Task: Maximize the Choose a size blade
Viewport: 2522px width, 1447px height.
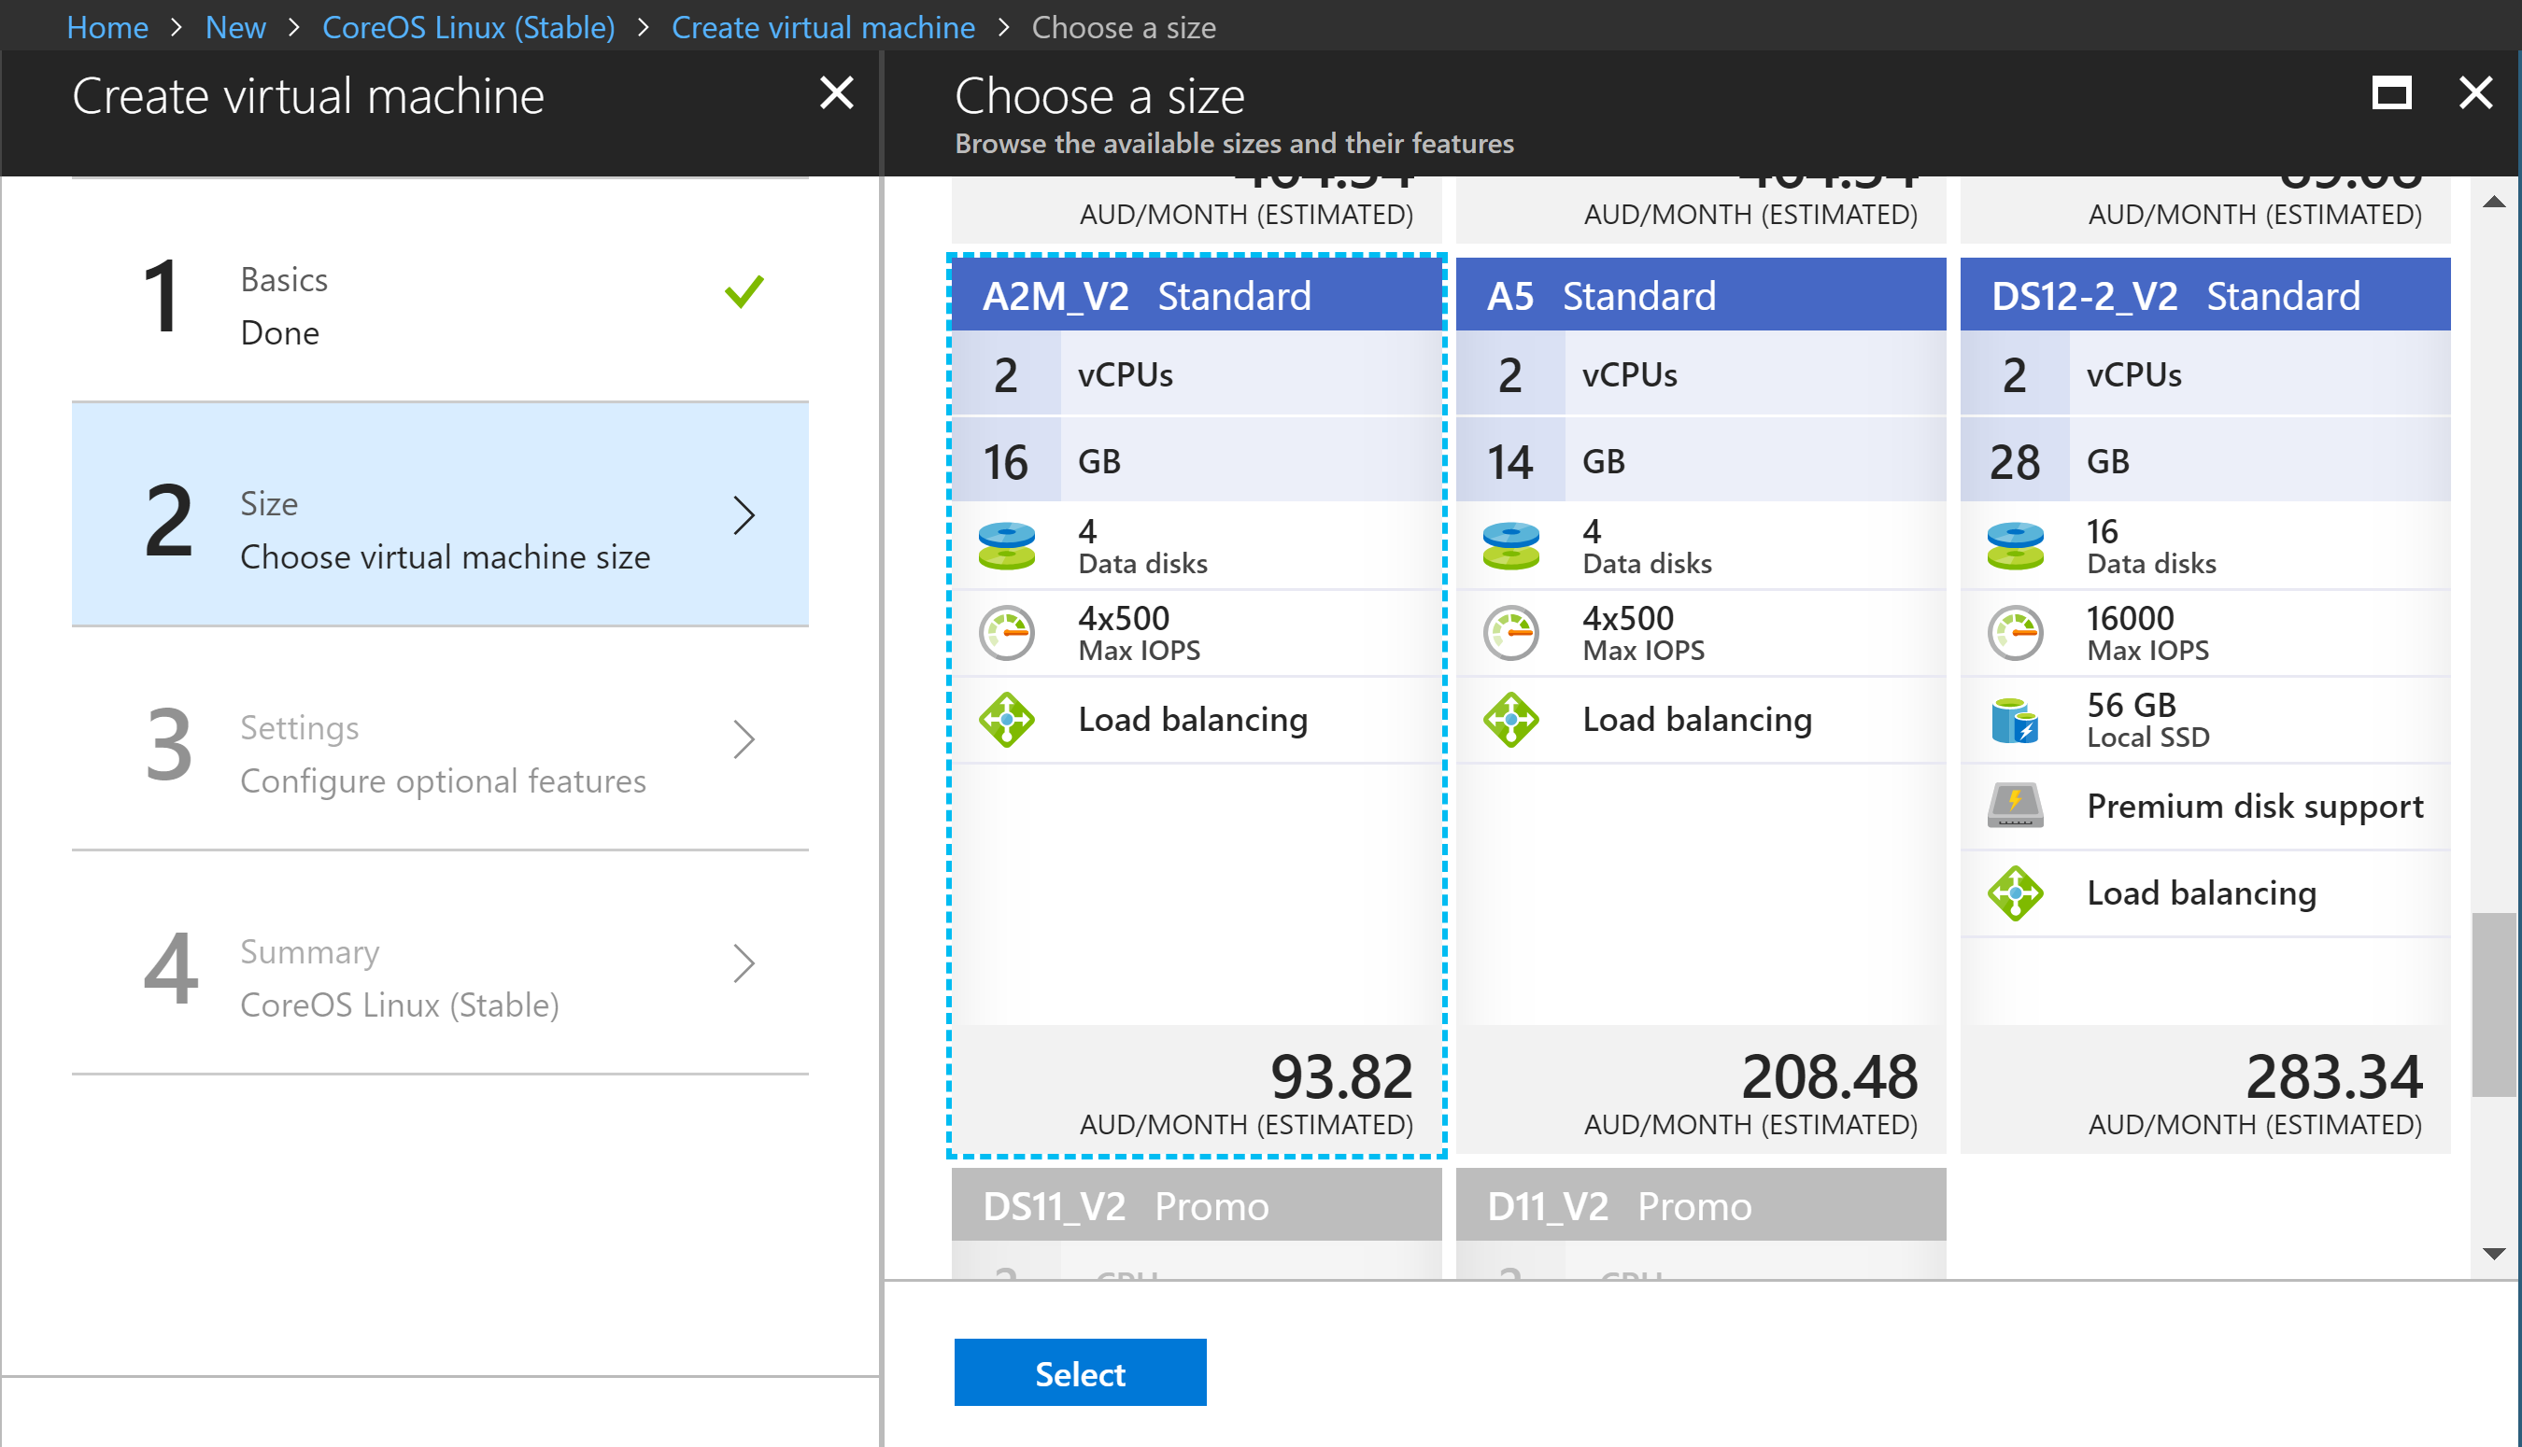Action: (2389, 93)
